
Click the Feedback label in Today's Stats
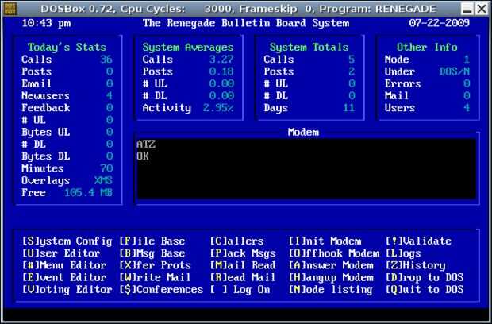[46, 108]
